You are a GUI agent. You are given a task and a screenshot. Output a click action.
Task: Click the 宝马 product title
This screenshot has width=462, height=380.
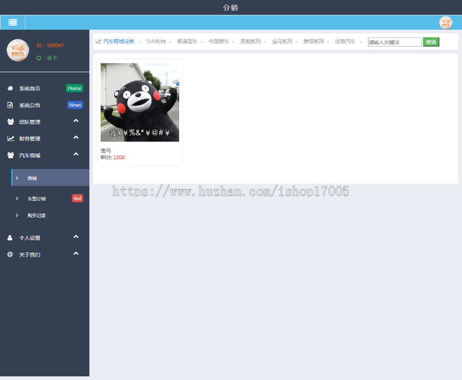click(x=106, y=151)
